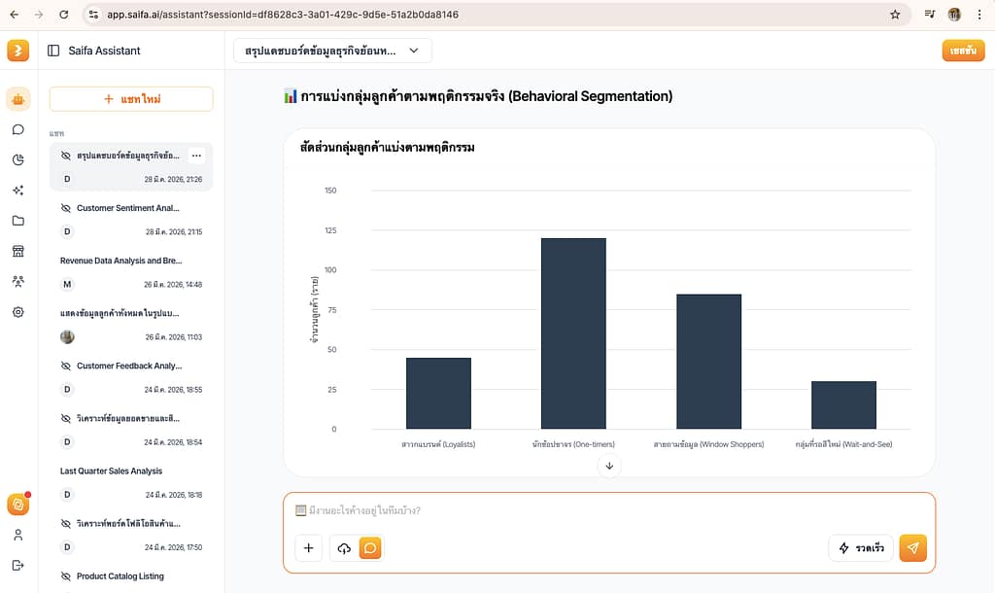Click the One-timers bar in chart

tap(573, 334)
